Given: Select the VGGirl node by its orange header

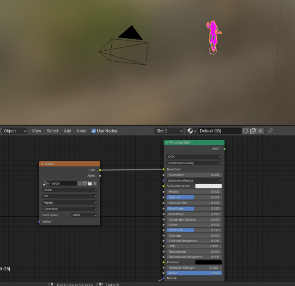Looking at the screenshot, I should tap(70, 164).
